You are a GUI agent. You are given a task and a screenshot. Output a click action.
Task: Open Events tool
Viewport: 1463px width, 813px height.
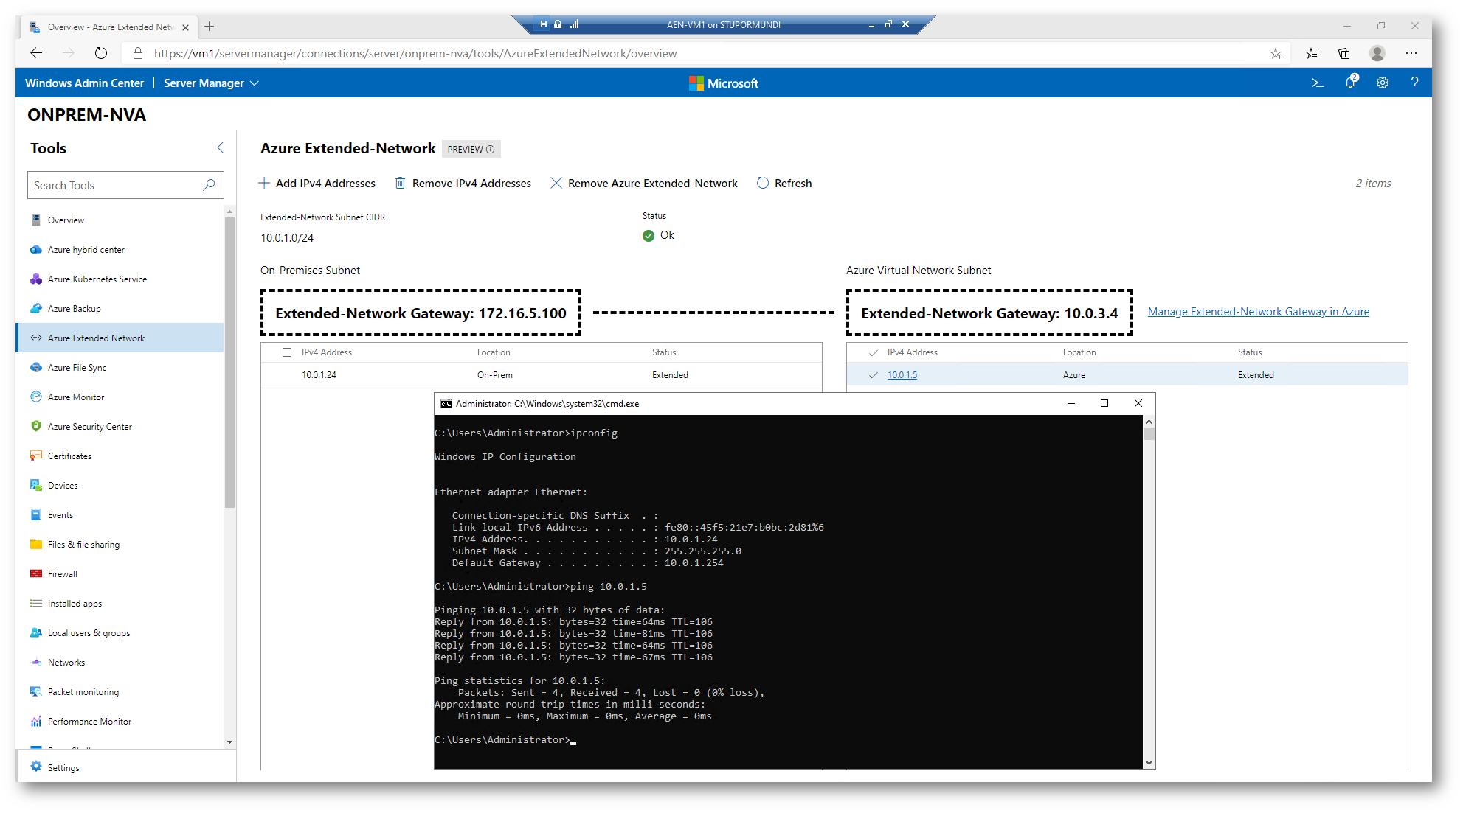click(x=120, y=514)
